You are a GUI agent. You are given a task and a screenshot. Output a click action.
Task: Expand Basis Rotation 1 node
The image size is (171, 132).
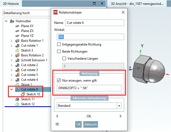pyautogui.click(x=12, y=41)
